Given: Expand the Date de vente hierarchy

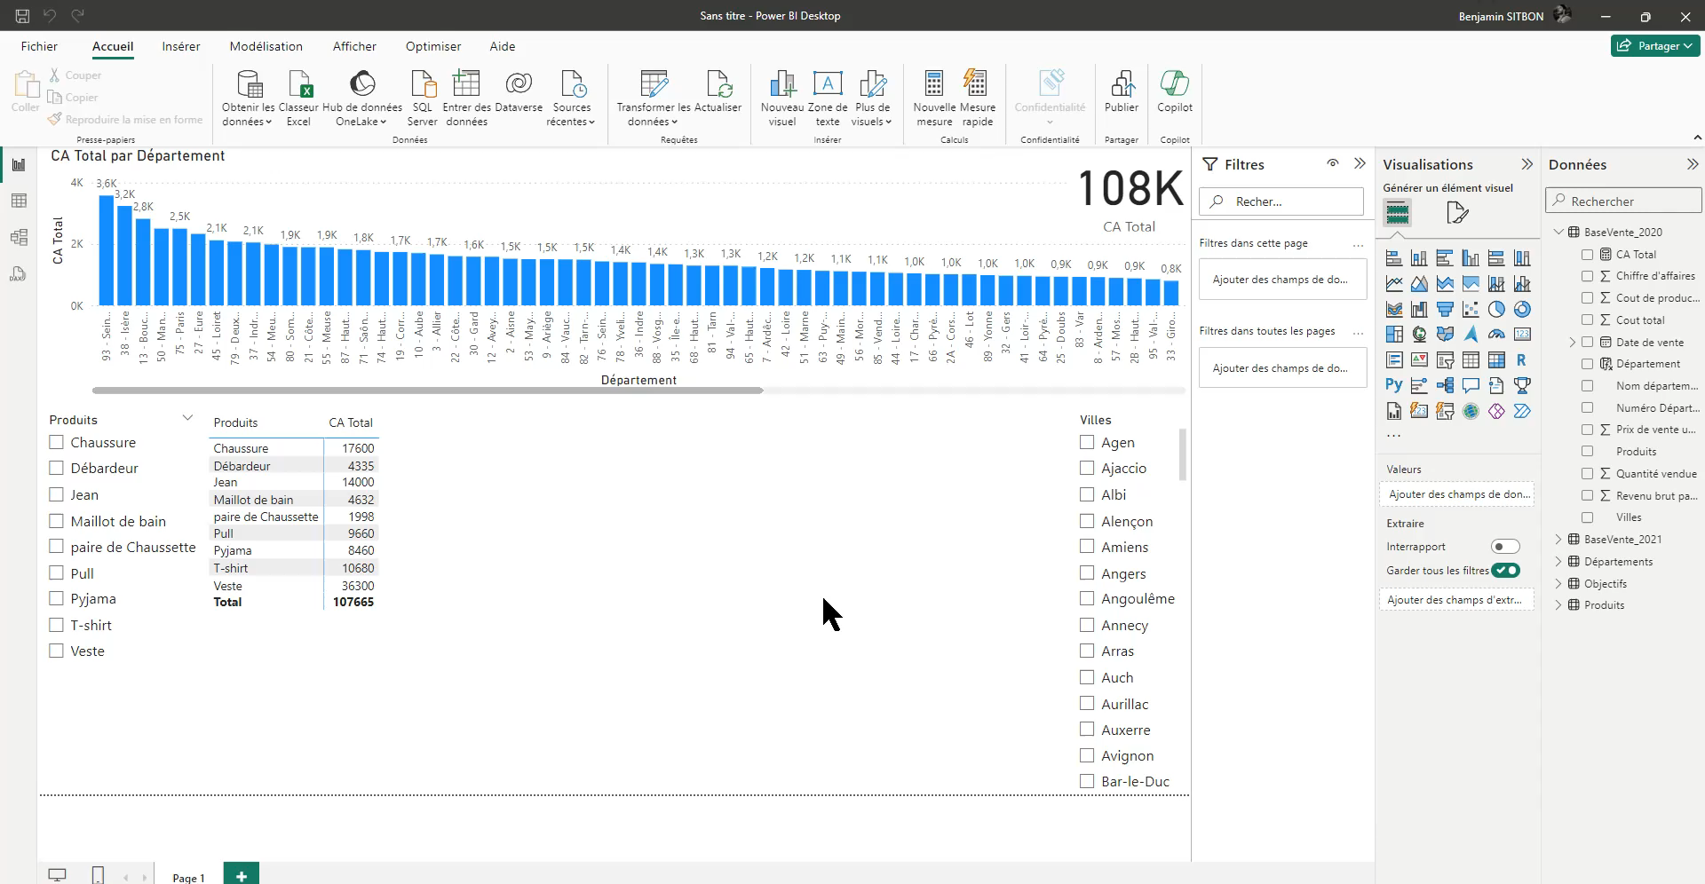Looking at the screenshot, I should point(1573,342).
